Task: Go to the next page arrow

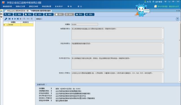Action: point(15,19)
